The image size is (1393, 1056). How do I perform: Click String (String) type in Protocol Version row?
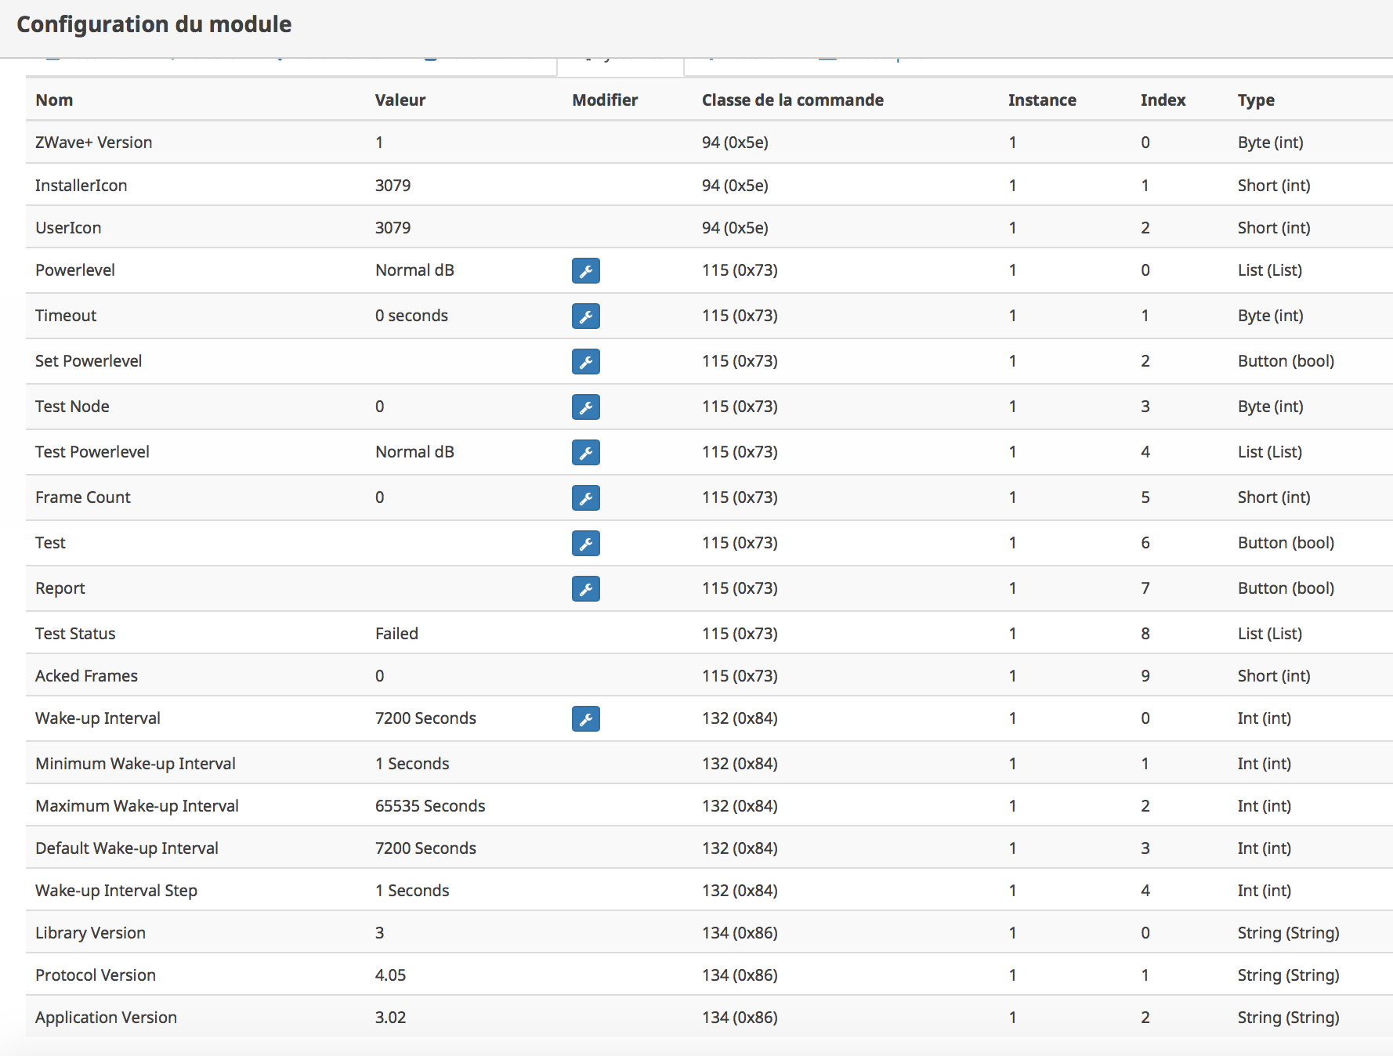[x=1288, y=975]
